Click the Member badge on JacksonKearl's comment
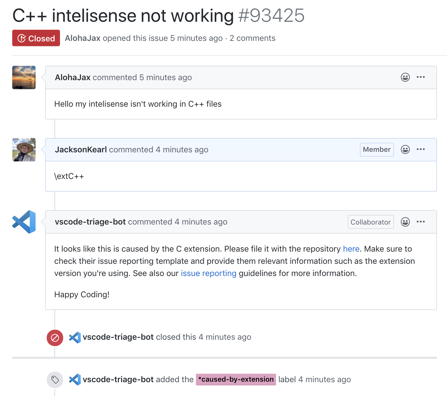Viewport: 447px width, 396px height. pyautogui.click(x=377, y=149)
